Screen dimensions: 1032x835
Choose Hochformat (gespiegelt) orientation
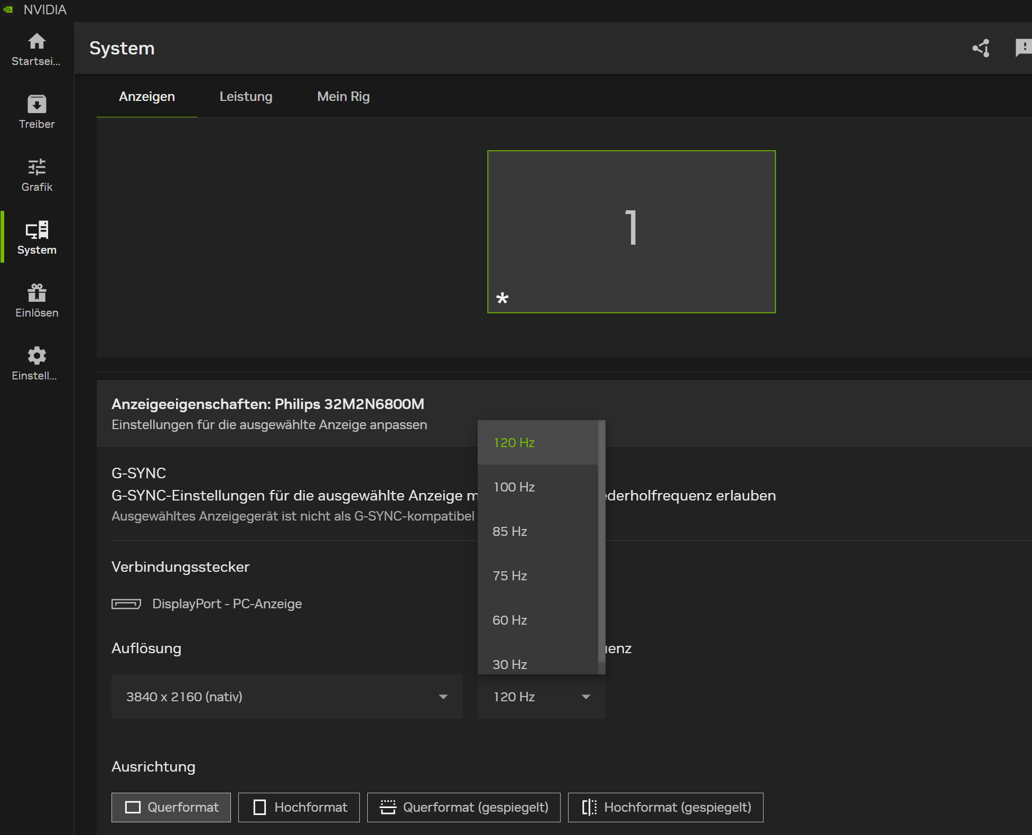[x=665, y=807]
